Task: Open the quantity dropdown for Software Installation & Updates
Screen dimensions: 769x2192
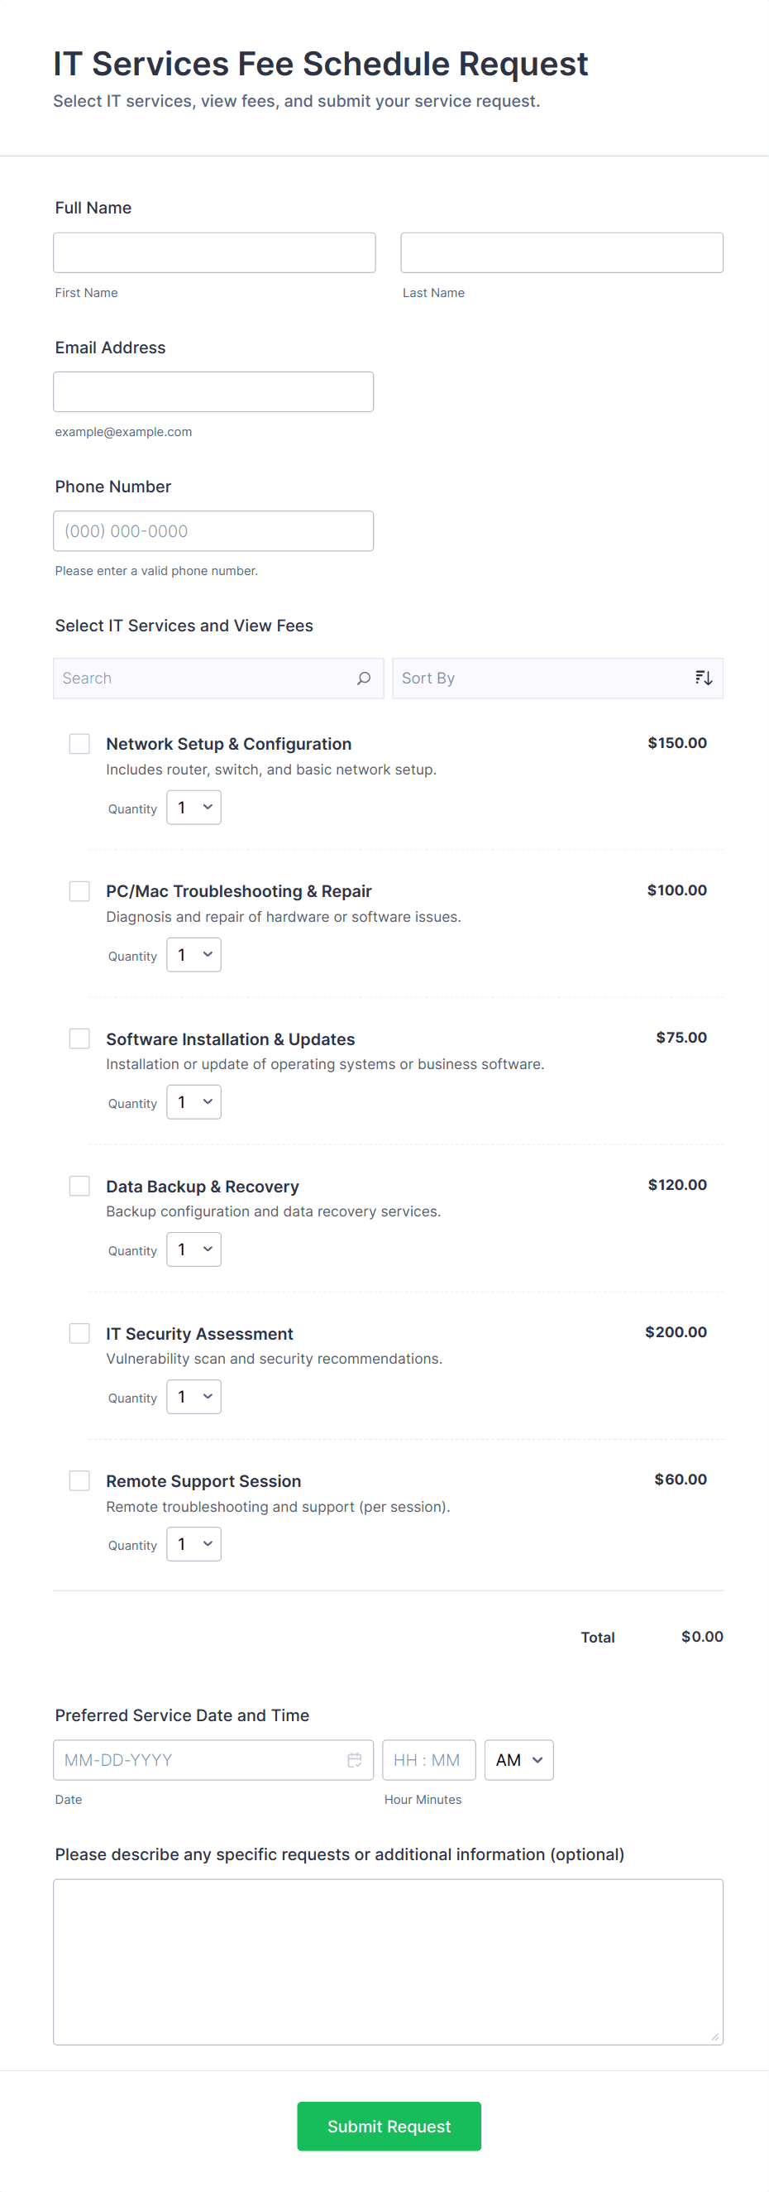Action: coord(193,1101)
